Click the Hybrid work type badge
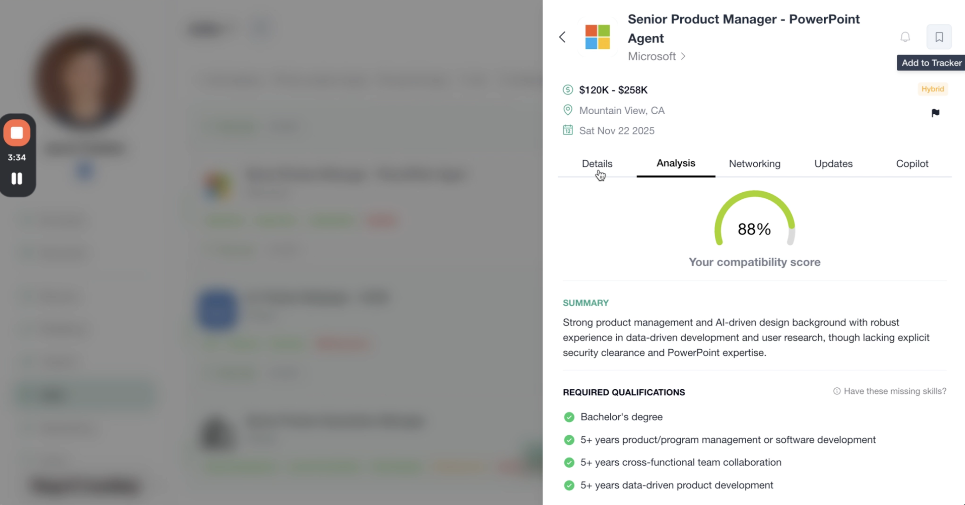The image size is (965, 505). pos(932,89)
